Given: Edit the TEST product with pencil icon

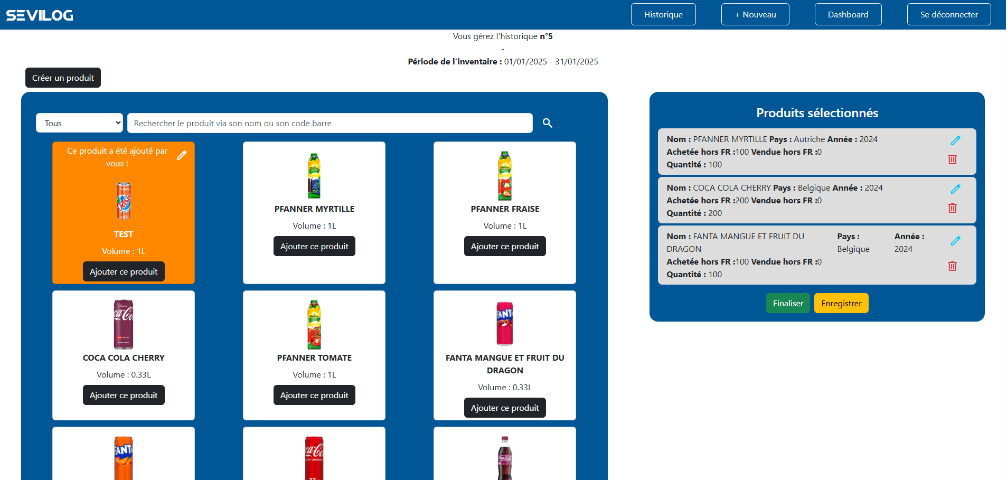Looking at the screenshot, I should pyautogui.click(x=182, y=155).
